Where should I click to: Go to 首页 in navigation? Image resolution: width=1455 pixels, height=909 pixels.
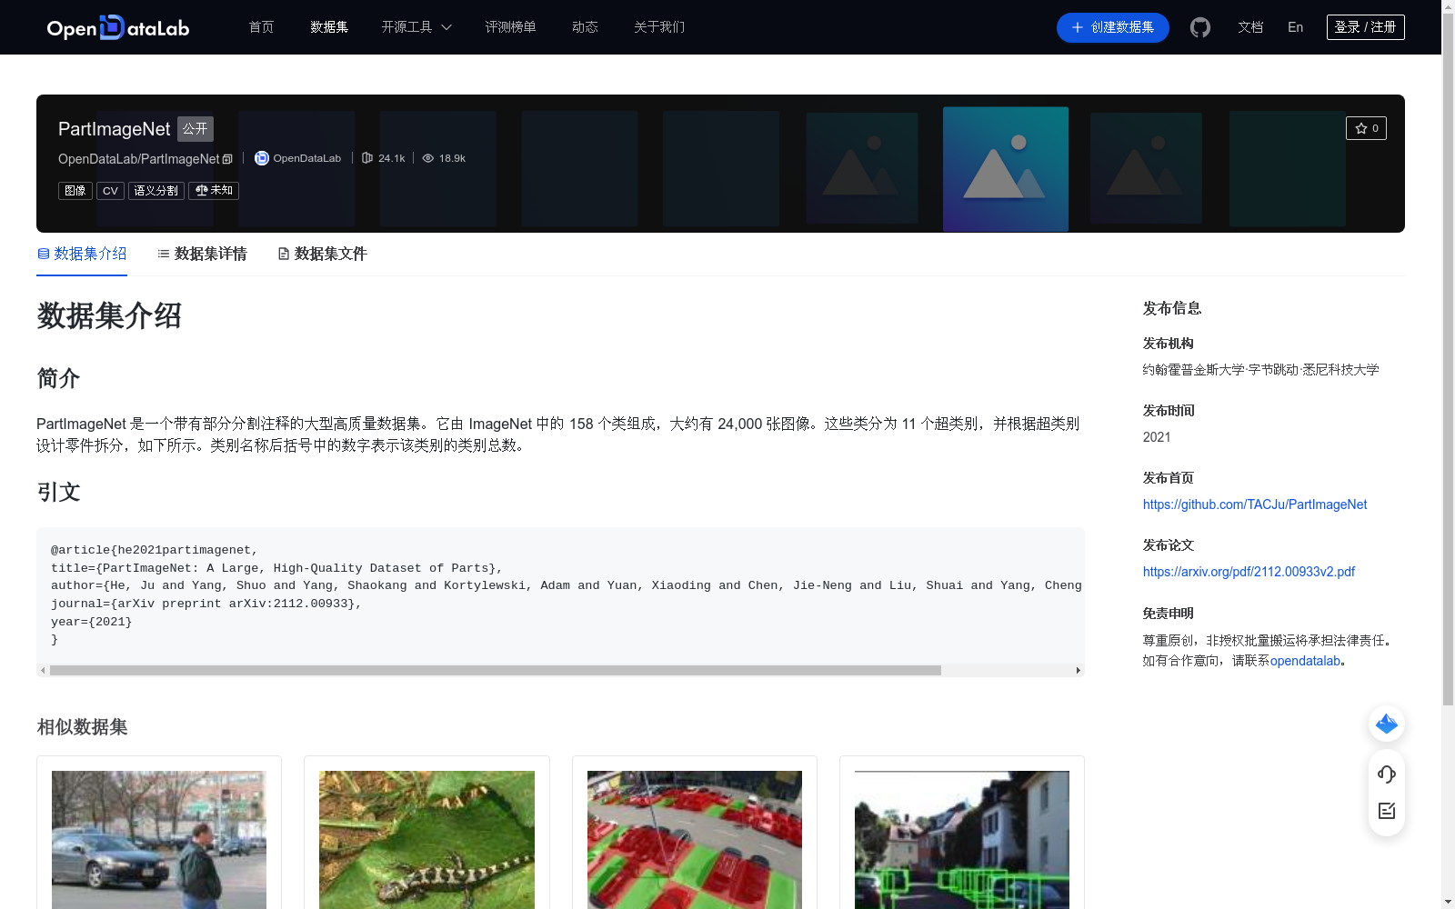[x=261, y=27]
